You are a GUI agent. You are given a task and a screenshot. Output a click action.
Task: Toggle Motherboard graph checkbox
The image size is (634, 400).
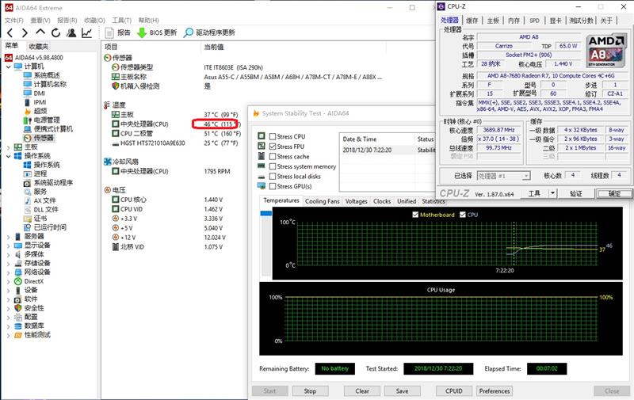415,215
